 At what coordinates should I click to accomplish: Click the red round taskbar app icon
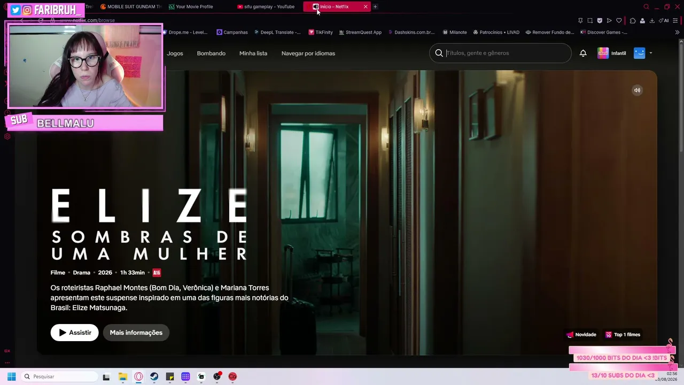point(232,376)
